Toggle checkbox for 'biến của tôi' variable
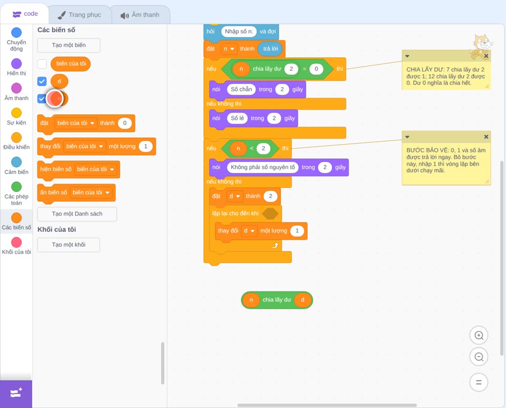 pyautogui.click(x=42, y=64)
